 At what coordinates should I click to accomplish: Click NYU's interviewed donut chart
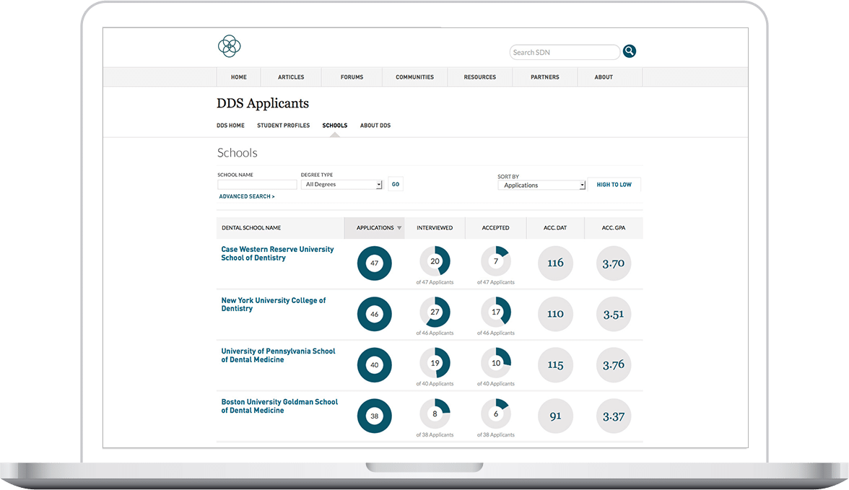pos(435,314)
